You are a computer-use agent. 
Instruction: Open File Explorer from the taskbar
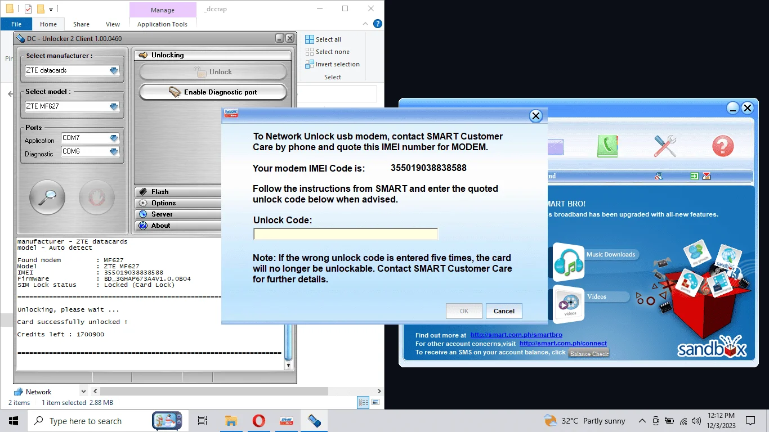[231, 421]
